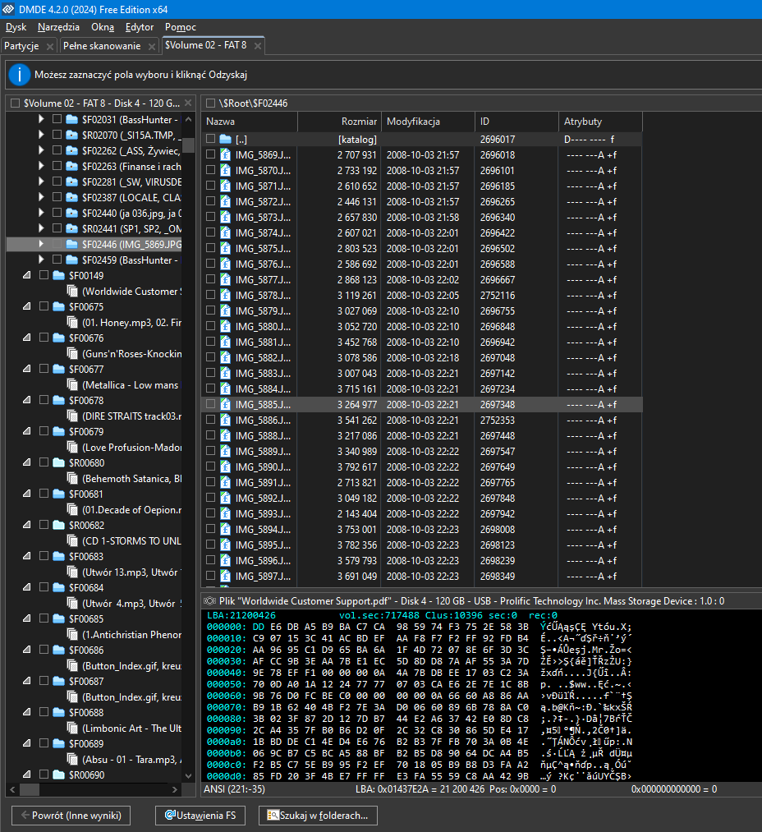Tick the \$Root\$F02446 path checkbox
The height and width of the screenshot is (832, 762).
pyautogui.click(x=211, y=103)
